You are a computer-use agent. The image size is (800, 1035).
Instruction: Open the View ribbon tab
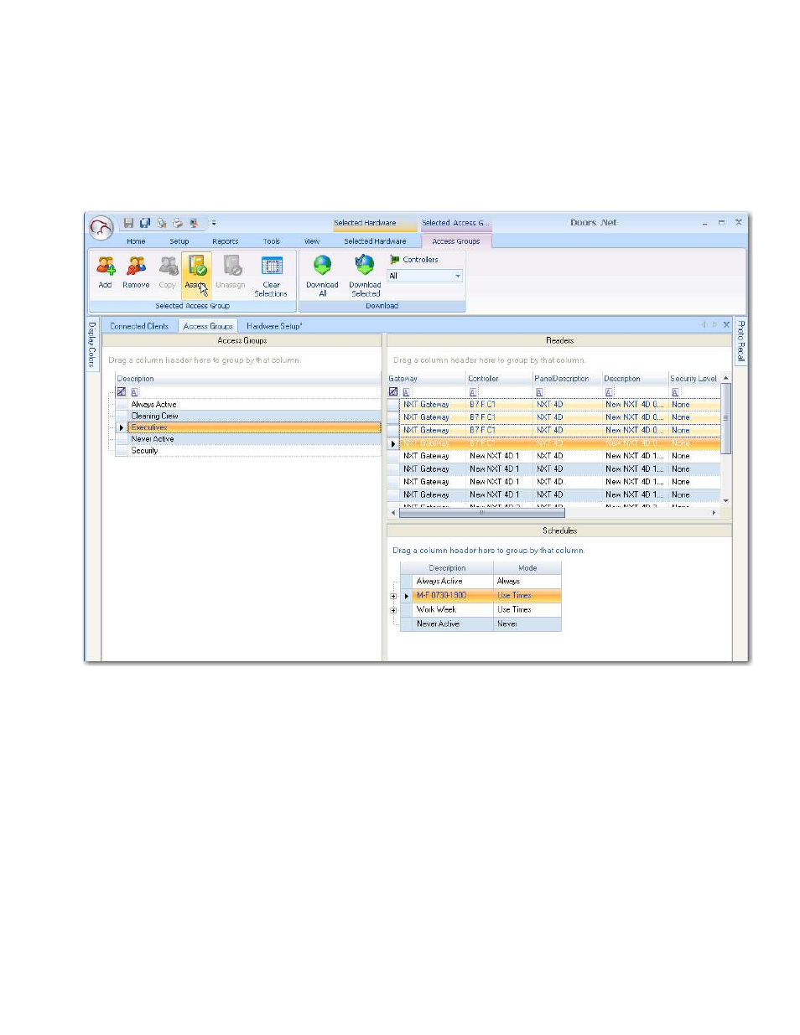312,241
